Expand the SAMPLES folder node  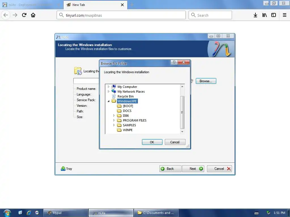tap(114, 125)
